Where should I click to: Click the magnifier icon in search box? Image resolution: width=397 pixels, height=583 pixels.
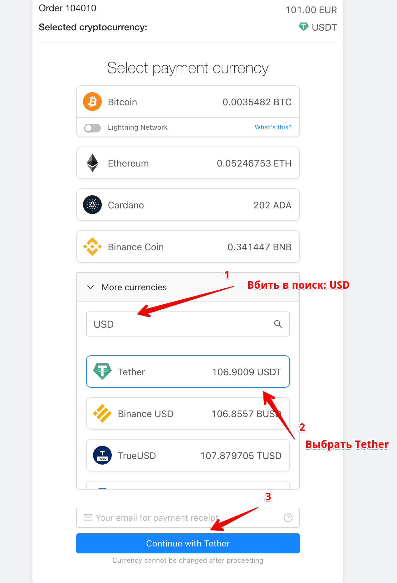(x=278, y=324)
